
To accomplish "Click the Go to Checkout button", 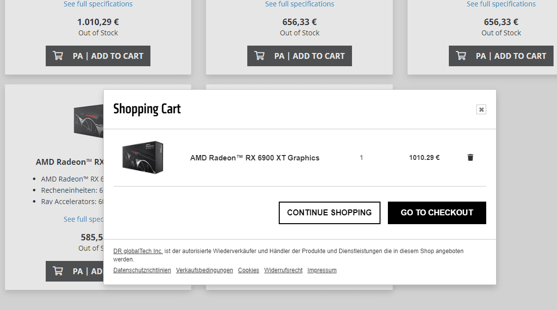I will pos(437,213).
